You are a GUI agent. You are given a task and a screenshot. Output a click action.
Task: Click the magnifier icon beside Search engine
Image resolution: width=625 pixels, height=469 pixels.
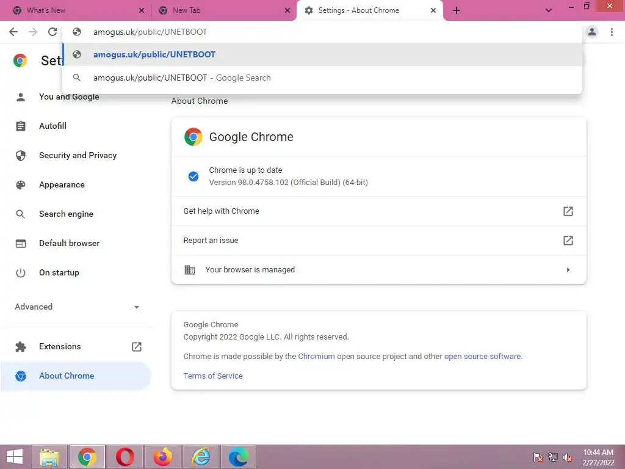pos(21,214)
